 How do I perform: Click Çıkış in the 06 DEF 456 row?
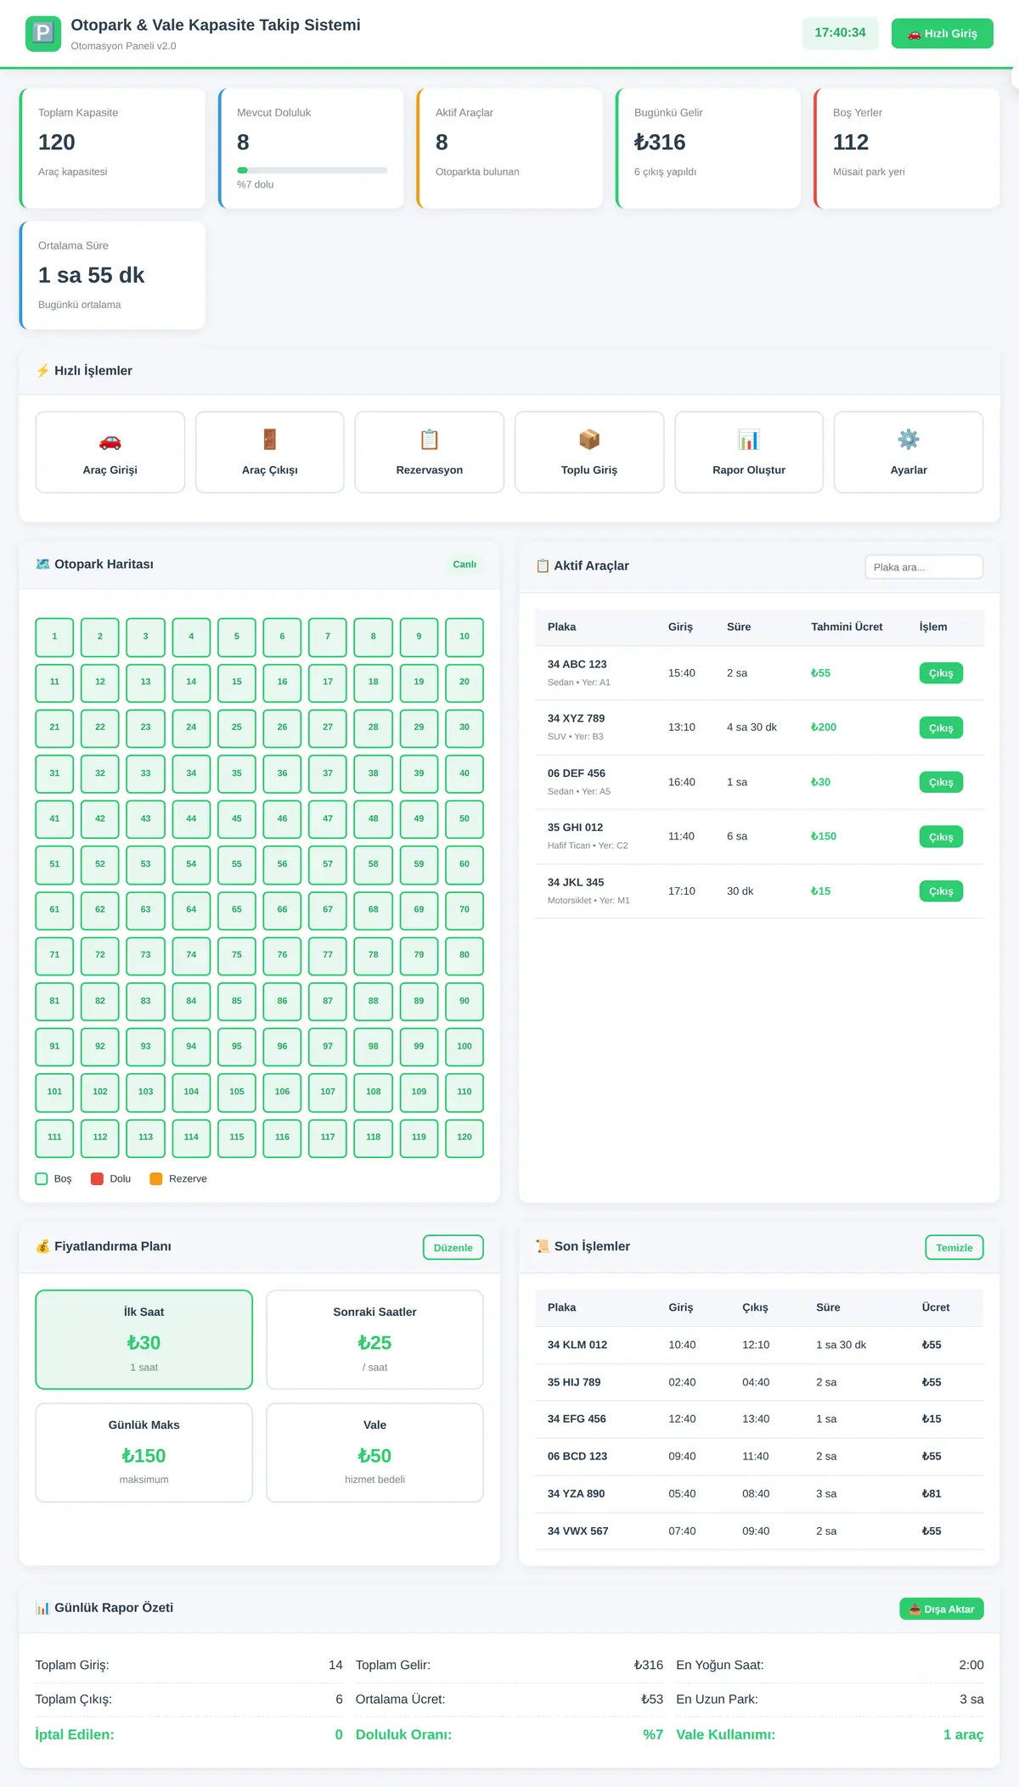941,782
